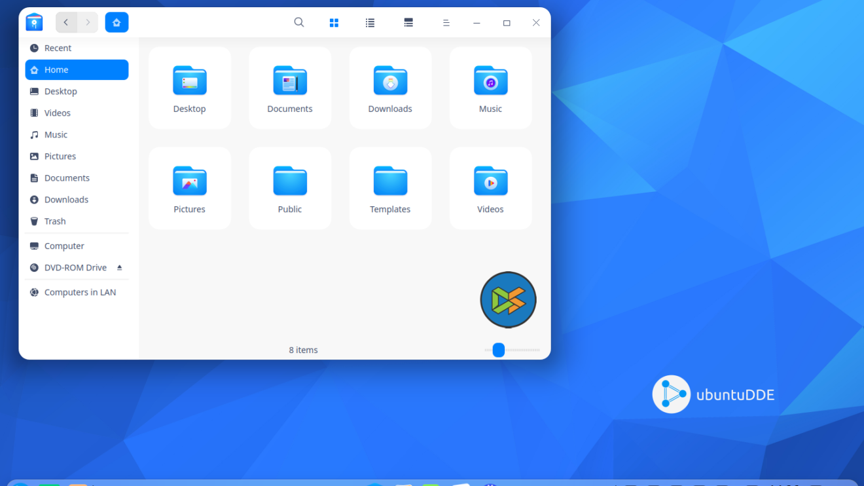Click the round floating logo button

(508, 300)
